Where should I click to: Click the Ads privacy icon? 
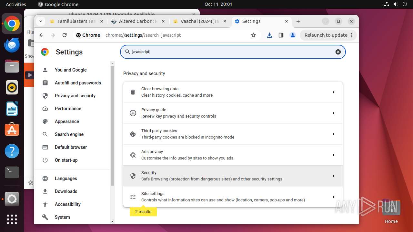coord(133,155)
